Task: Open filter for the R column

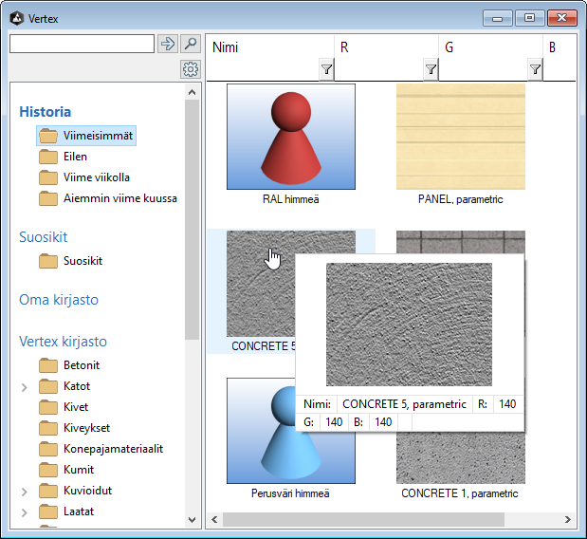Action: tap(431, 69)
